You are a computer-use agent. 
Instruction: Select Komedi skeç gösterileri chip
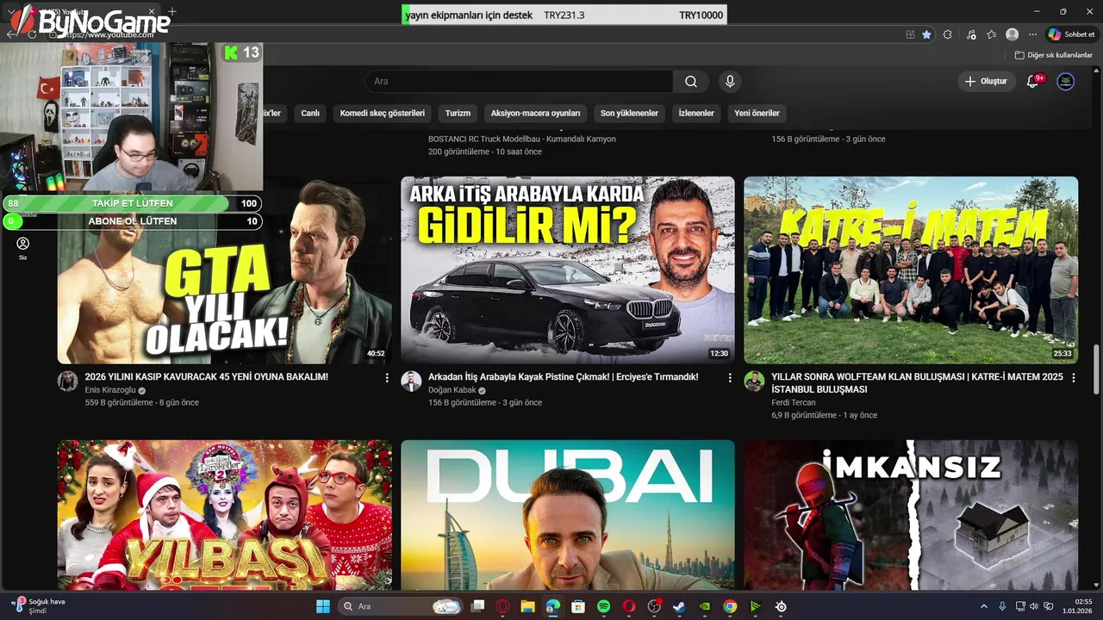click(383, 113)
